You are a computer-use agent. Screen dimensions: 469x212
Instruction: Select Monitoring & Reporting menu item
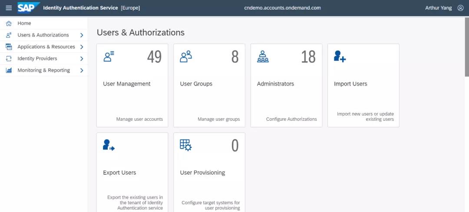coord(44,70)
